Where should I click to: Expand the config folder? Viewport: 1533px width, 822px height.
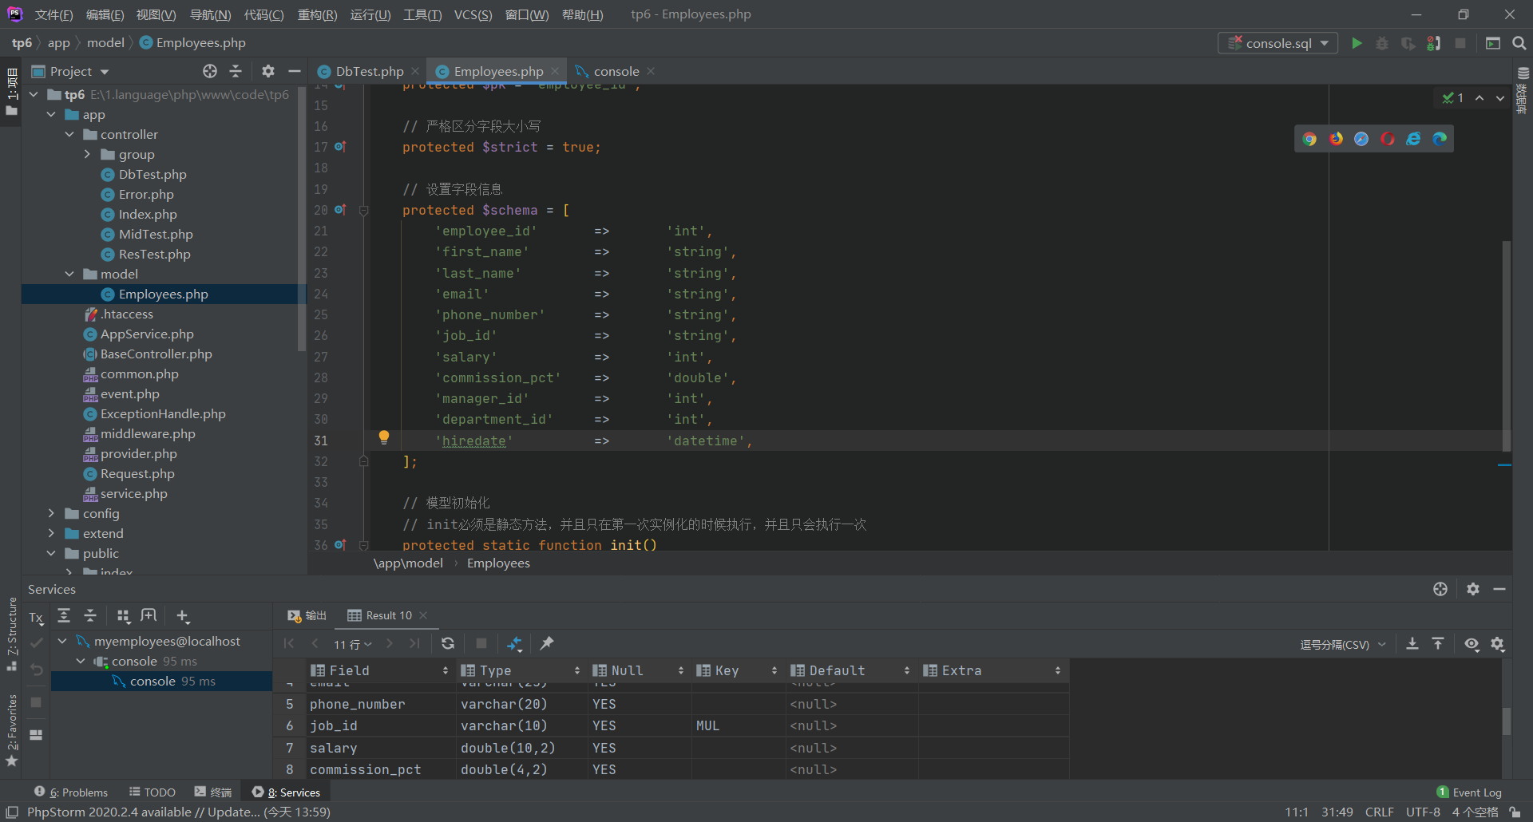51,513
